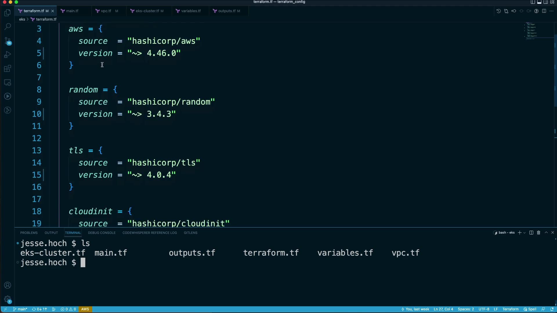Open the Search view icon
557x313 pixels.
(x=8, y=27)
